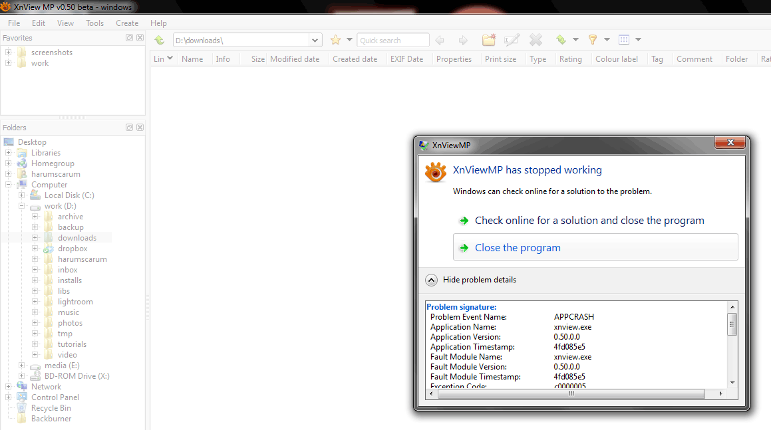Create a new folder with the toolbar icon

tap(489, 40)
